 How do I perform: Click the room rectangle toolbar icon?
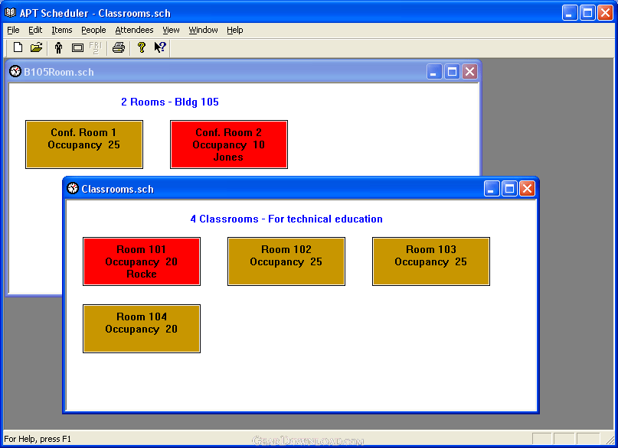[77, 48]
